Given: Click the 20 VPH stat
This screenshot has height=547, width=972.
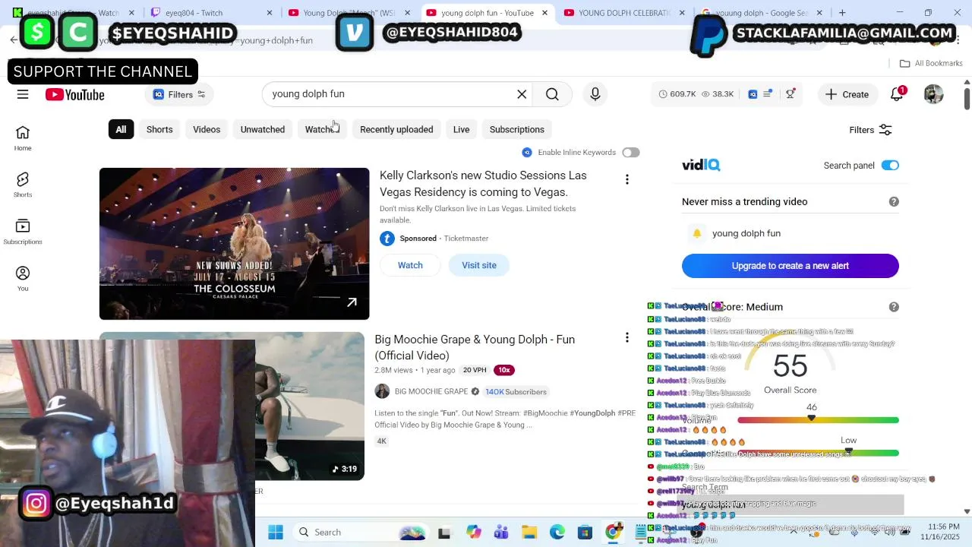Looking at the screenshot, I should [475, 370].
